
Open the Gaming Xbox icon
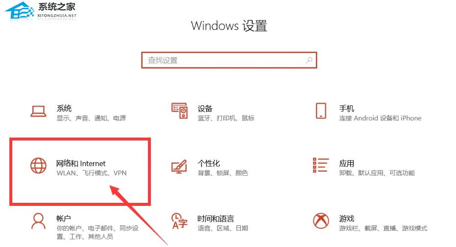(x=321, y=221)
